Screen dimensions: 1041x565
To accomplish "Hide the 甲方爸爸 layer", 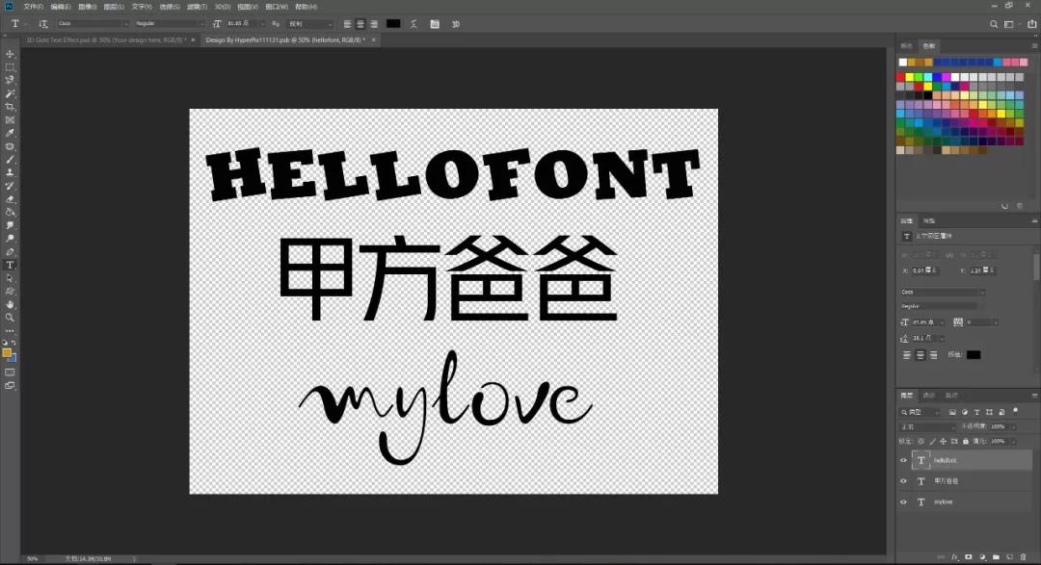I will pos(903,481).
